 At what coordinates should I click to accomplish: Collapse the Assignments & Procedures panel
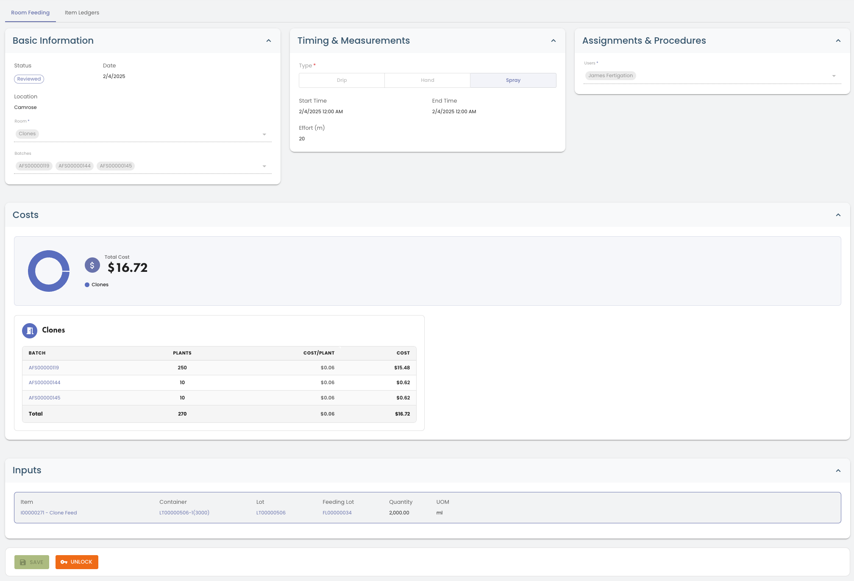pyautogui.click(x=838, y=41)
